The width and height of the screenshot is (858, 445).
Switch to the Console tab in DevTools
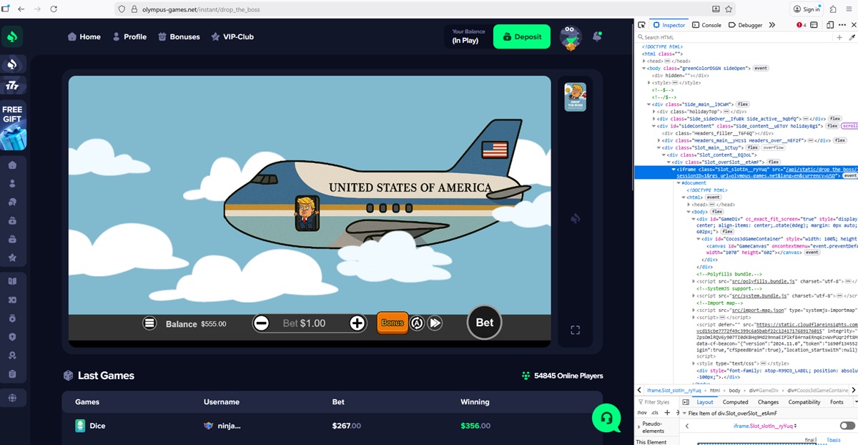pos(706,25)
